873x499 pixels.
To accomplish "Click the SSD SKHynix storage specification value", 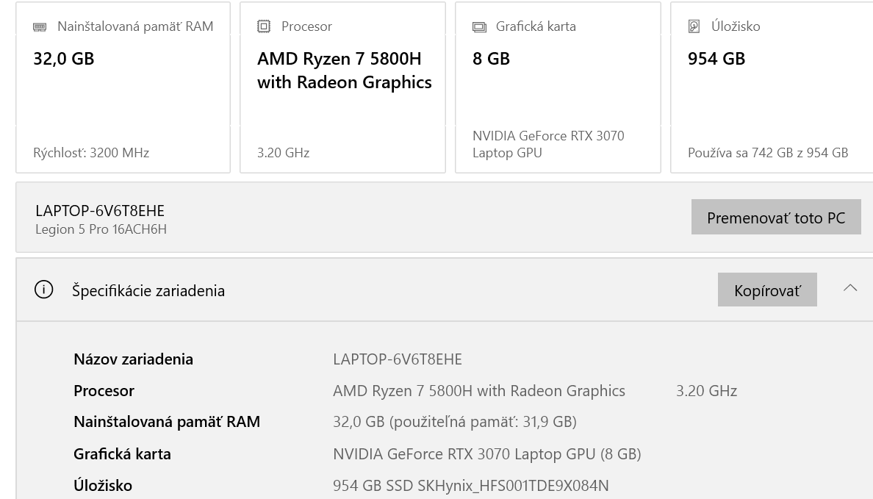I will click(x=470, y=486).
